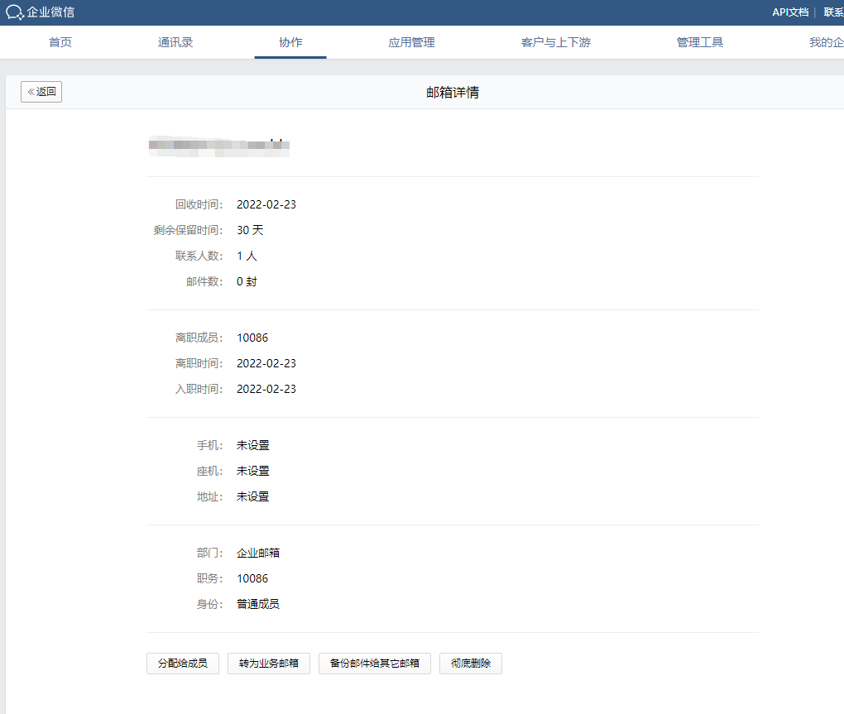Open the API文档 link
The width and height of the screenshot is (844, 714).
[x=789, y=12]
